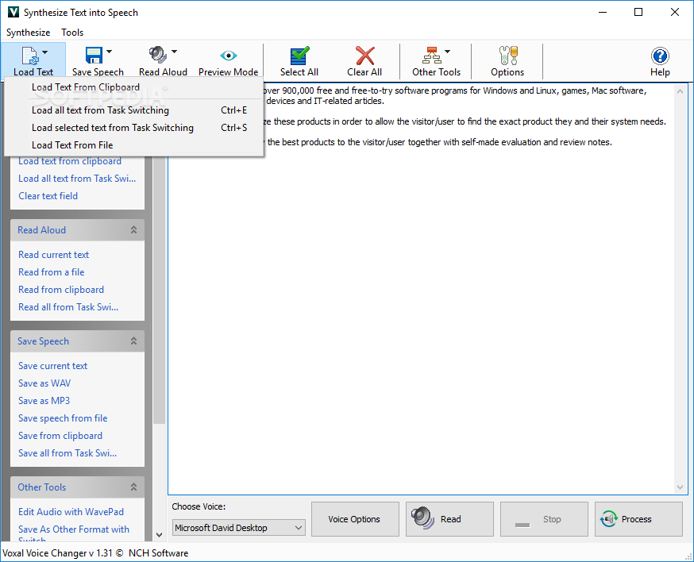Open the Choose Voice combo box
694x562 pixels.
238,528
